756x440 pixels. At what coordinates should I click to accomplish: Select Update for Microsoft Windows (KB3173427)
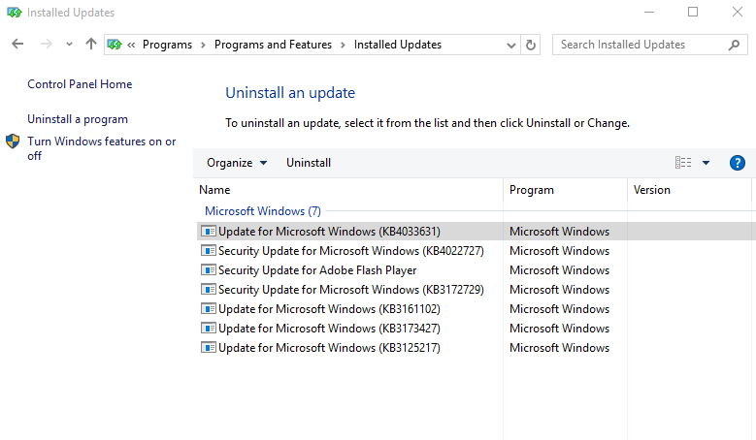tap(329, 329)
